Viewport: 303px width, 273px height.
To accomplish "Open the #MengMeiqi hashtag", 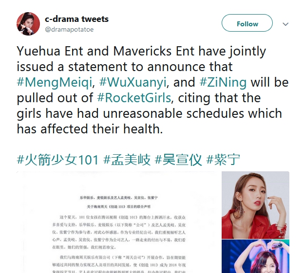I will [55, 82].
